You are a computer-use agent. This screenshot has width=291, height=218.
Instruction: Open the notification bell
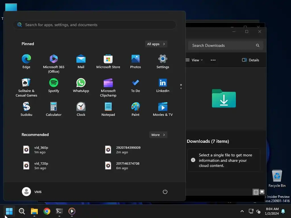click(283, 211)
